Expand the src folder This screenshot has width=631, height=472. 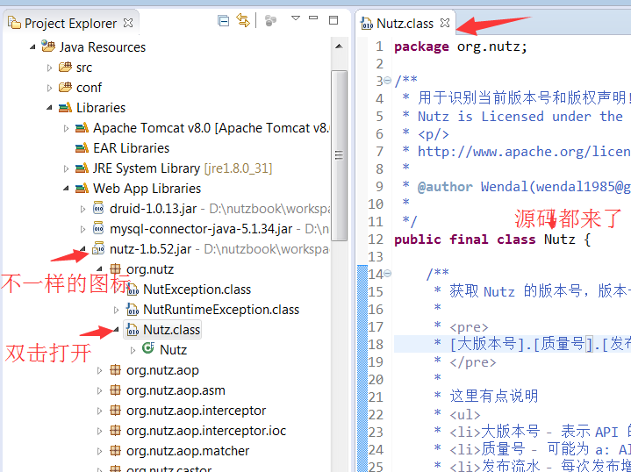49,68
